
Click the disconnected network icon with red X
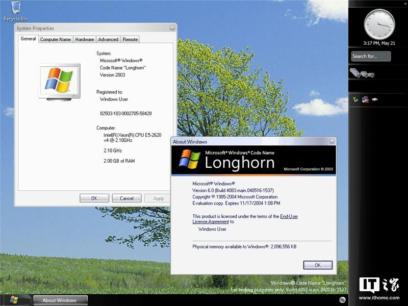(x=365, y=99)
